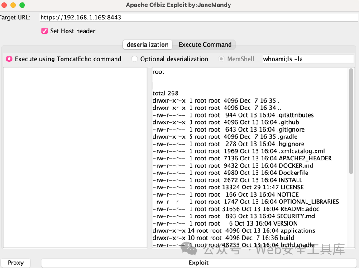
Task: Select Execute using TomcatEcho command radio button
Action: [x=9, y=59]
